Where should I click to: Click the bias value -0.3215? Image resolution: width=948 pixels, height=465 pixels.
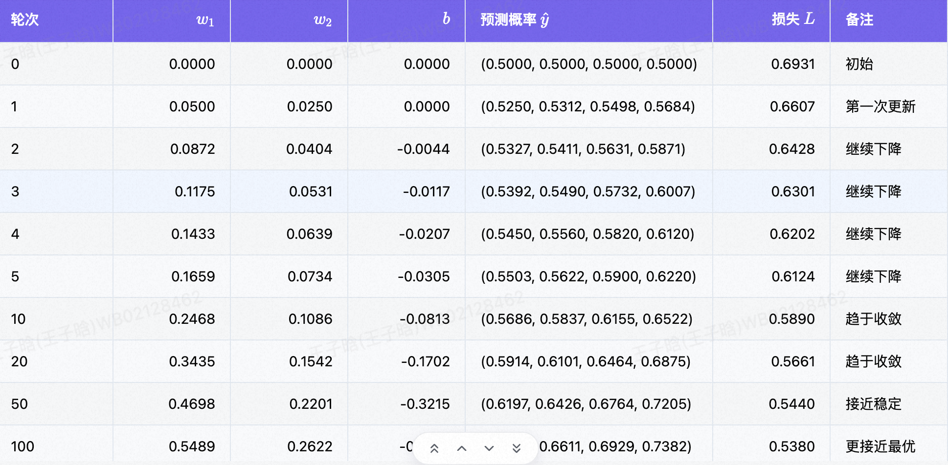click(425, 404)
